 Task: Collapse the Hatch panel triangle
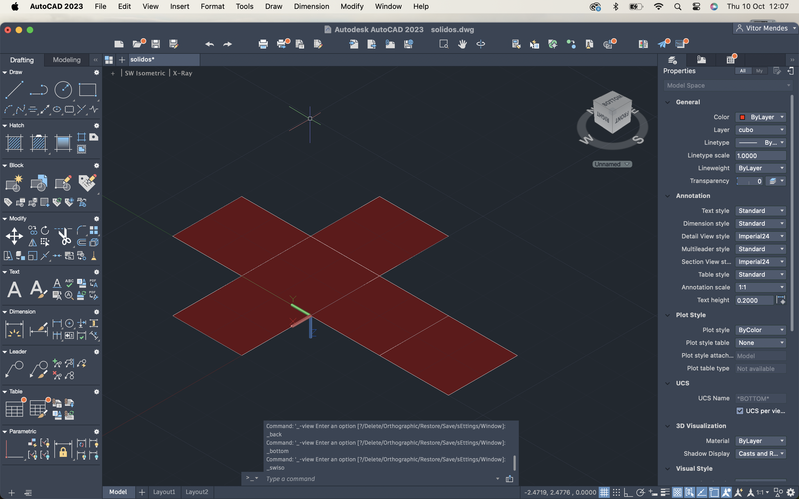click(x=5, y=125)
